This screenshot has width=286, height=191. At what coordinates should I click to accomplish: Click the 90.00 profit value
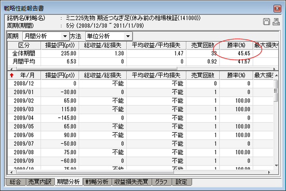point(70,135)
